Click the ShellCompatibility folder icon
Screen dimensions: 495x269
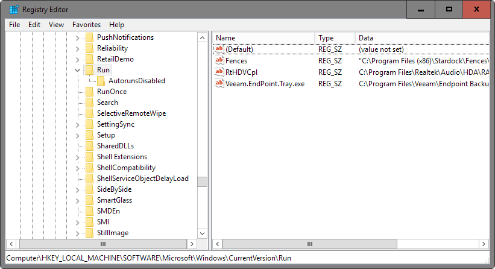click(x=90, y=168)
